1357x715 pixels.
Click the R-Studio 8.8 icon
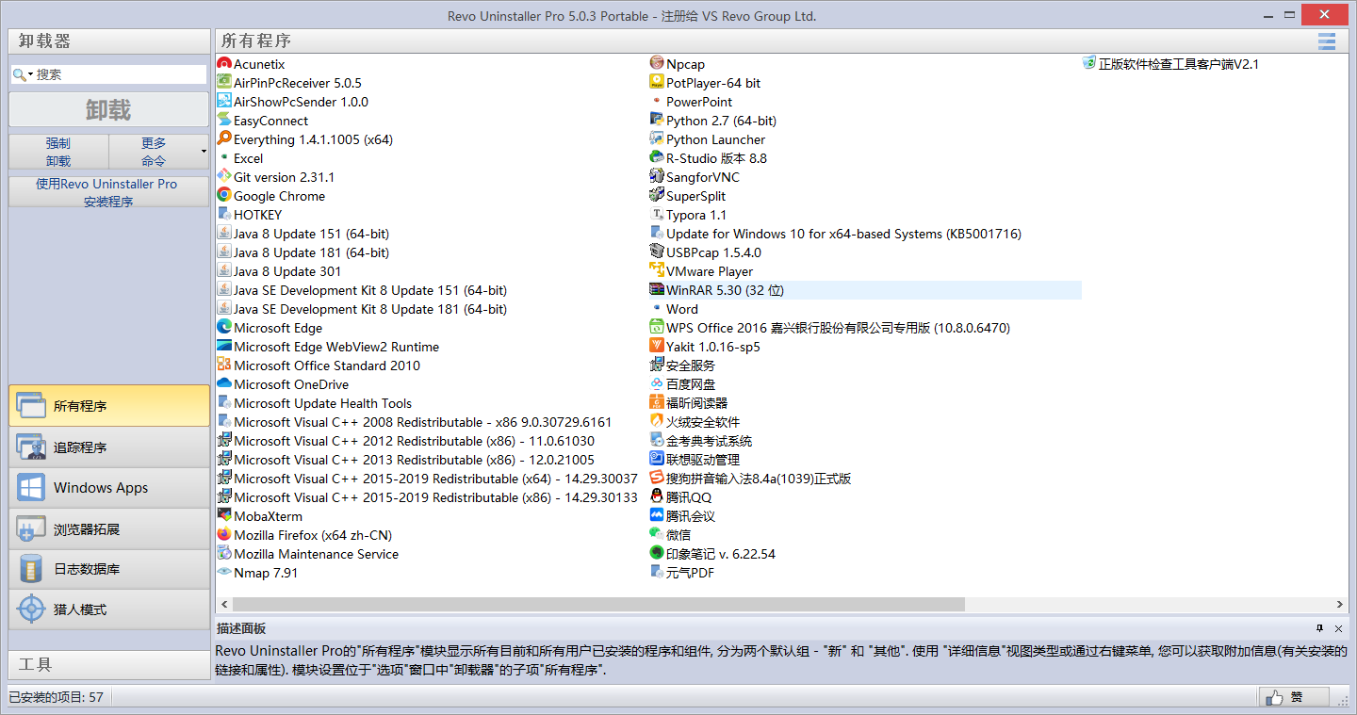coord(657,158)
